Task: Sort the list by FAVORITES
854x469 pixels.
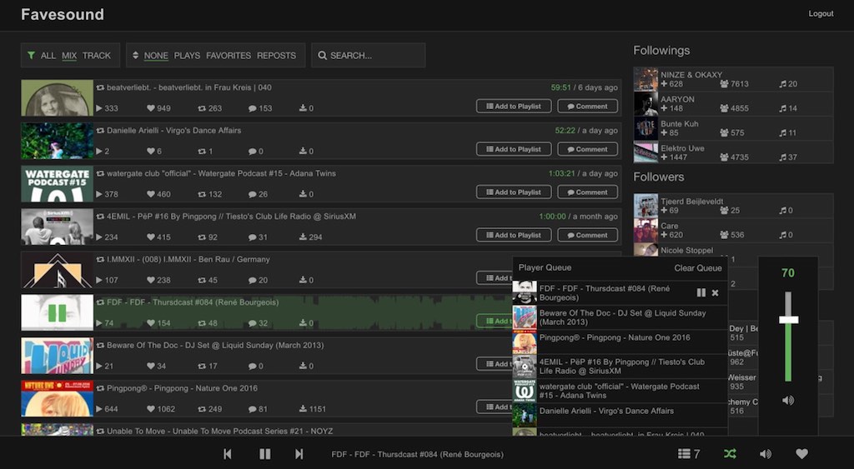Action: coord(229,56)
